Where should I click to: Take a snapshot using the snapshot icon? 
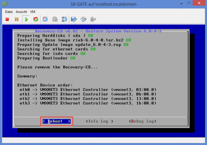click(45, 19)
